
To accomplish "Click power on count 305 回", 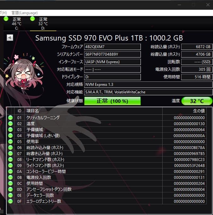I will (197, 69).
